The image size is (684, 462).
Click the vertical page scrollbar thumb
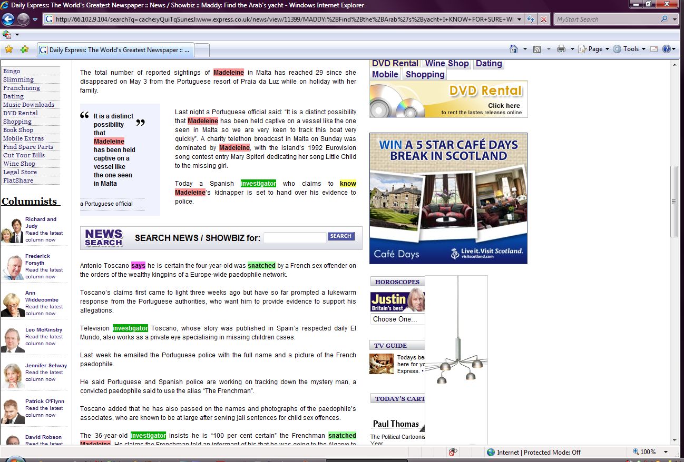(x=674, y=202)
